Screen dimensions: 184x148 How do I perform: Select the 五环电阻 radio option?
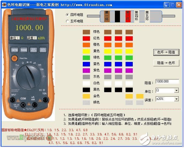click(x=68, y=21)
